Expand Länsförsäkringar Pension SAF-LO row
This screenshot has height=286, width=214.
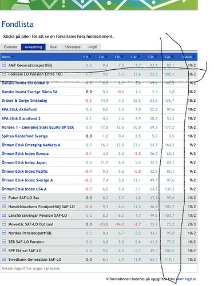pyautogui.click(x=4, y=215)
